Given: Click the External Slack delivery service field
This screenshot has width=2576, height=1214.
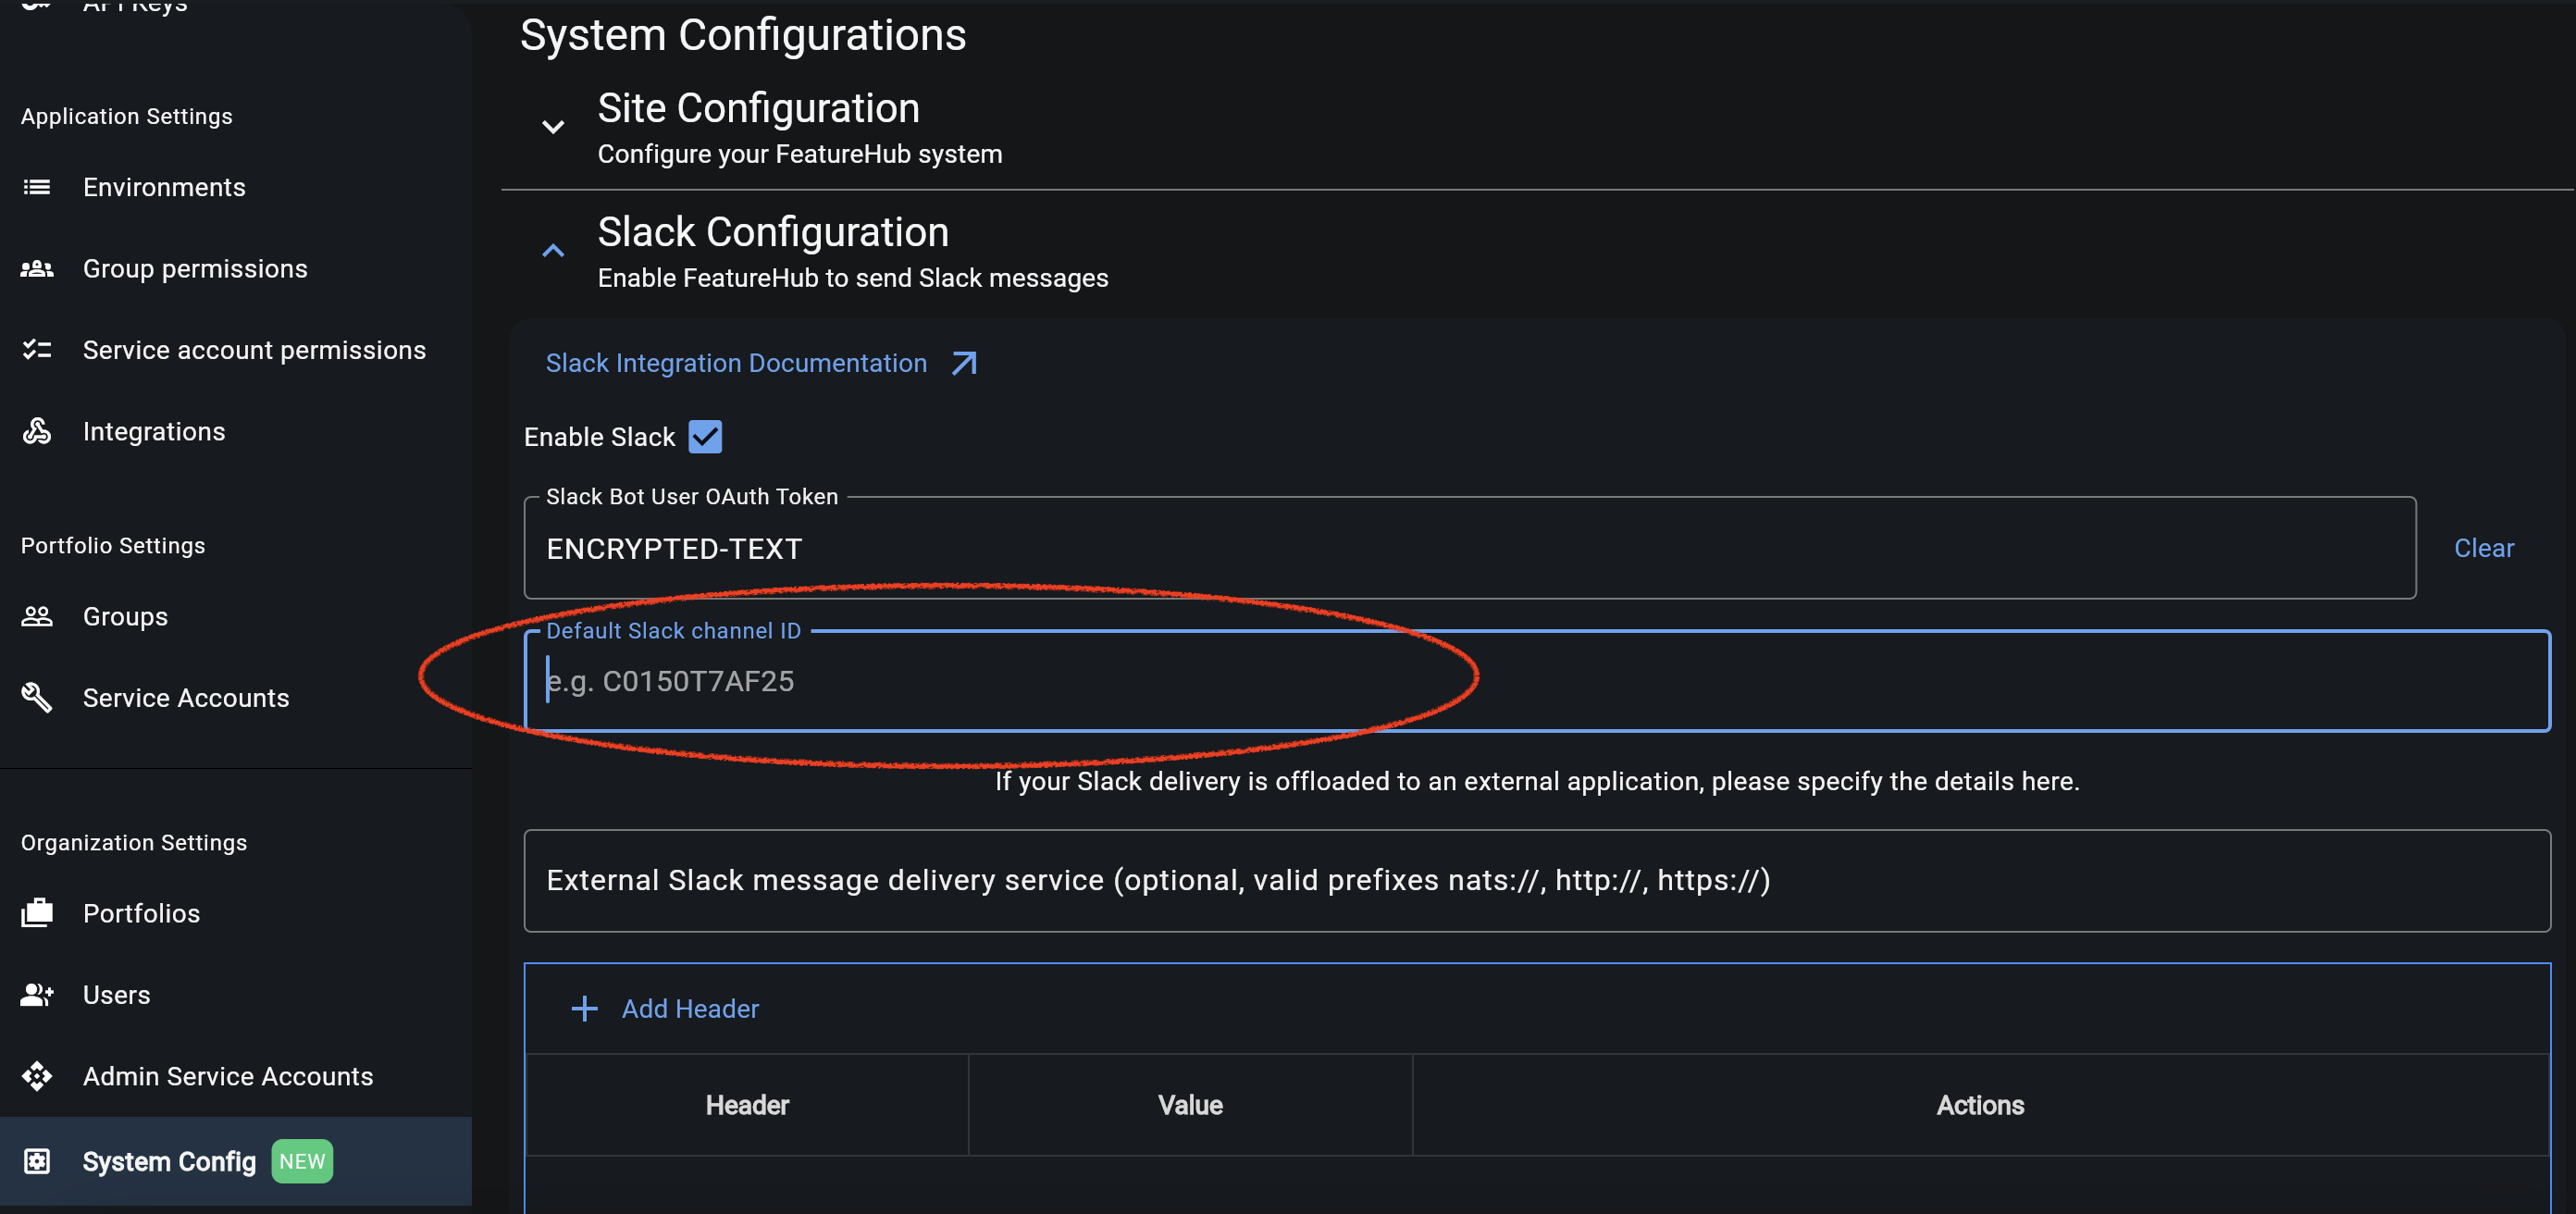Looking at the screenshot, I should pos(1536,880).
